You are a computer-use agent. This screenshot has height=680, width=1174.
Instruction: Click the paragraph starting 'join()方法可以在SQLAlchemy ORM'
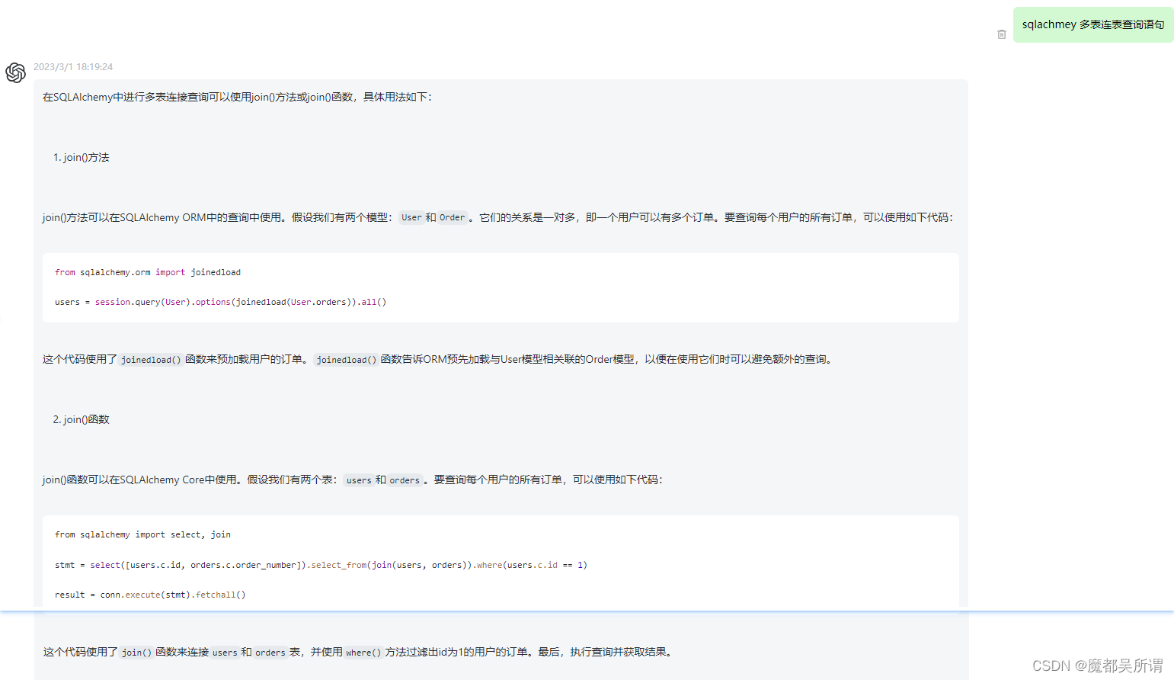(497, 217)
